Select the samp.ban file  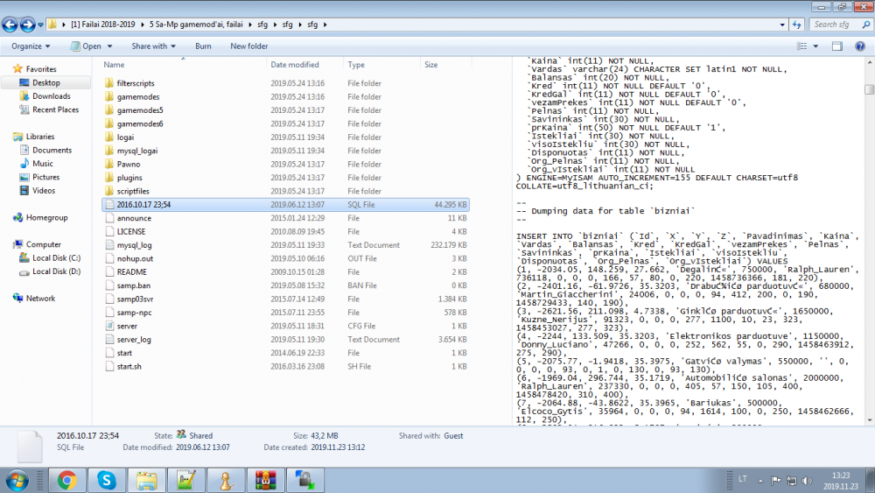click(133, 285)
